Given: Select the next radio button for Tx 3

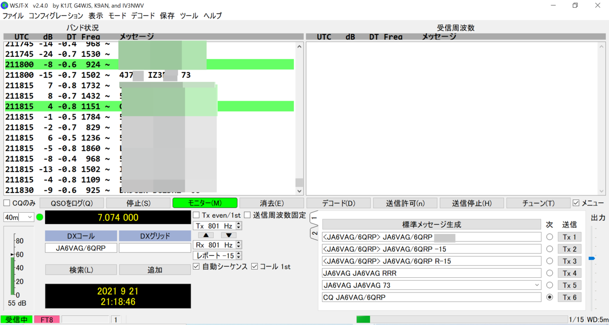Looking at the screenshot, I should (x=549, y=261).
